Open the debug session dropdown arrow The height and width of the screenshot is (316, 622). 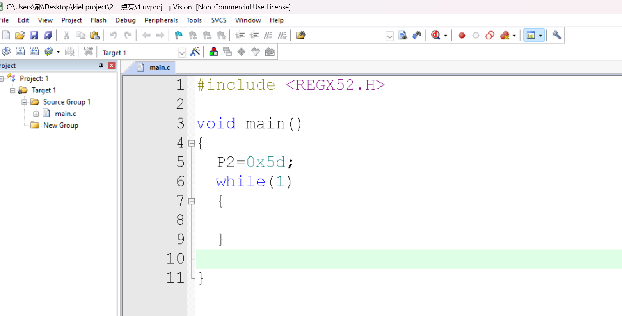point(446,36)
